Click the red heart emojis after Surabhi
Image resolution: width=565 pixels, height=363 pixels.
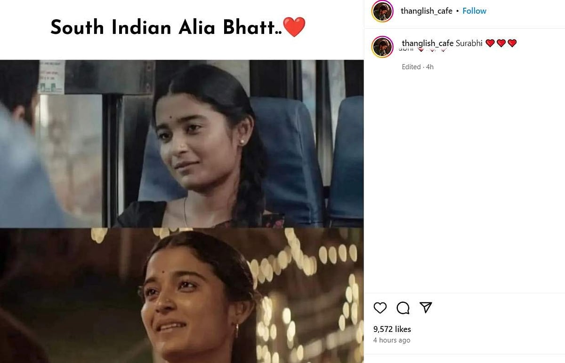coord(501,43)
